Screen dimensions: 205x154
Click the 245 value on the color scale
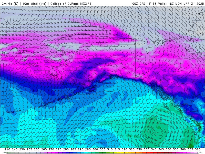[15, 149]
